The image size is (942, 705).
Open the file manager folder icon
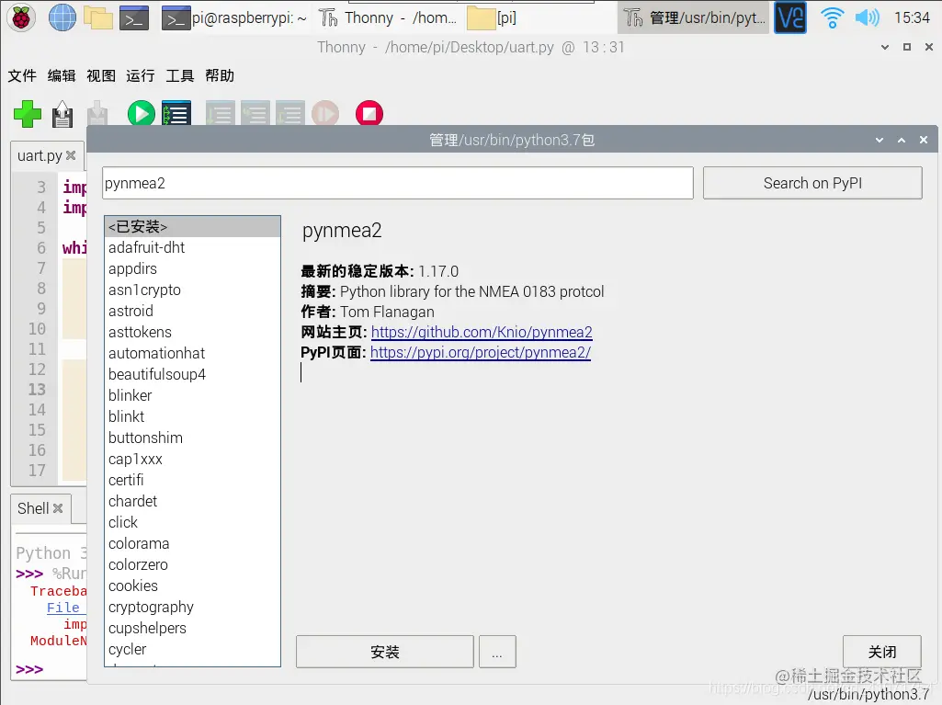[98, 18]
